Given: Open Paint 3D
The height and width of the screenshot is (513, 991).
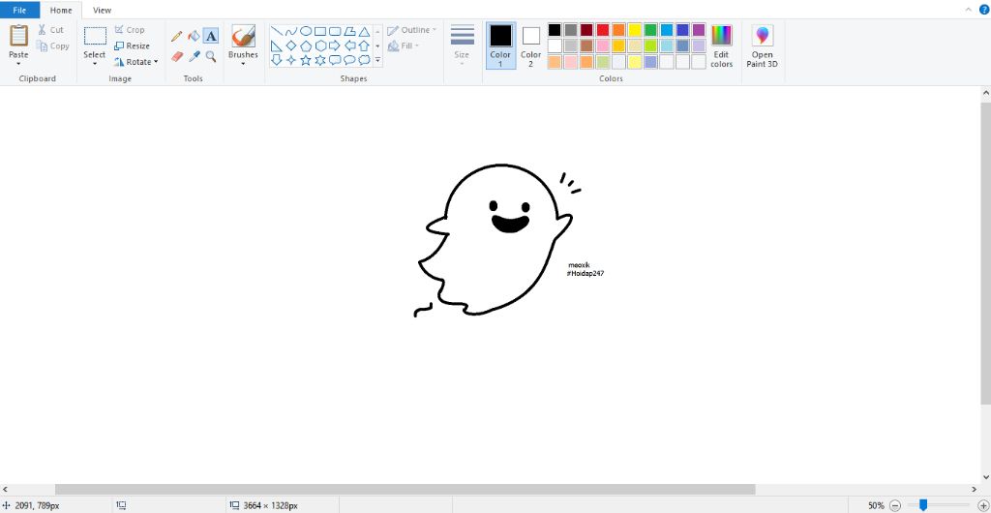Looking at the screenshot, I should 763,45.
